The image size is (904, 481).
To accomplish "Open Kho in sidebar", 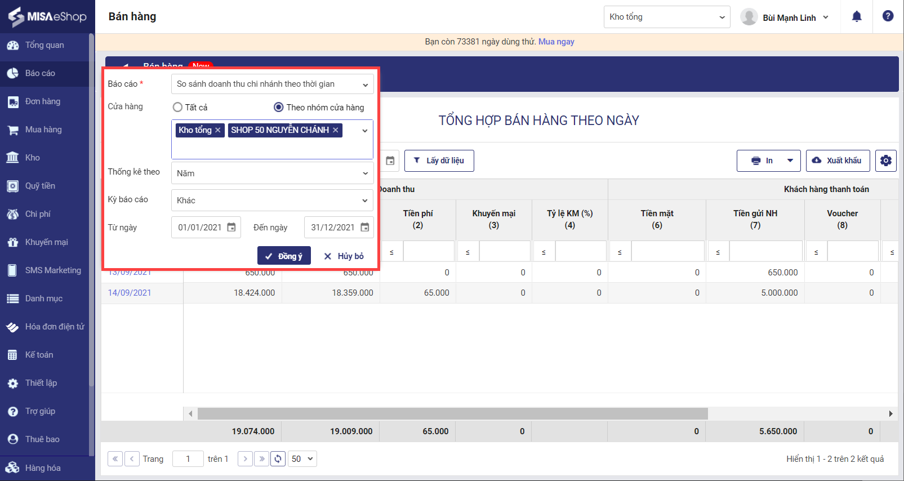I will pyautogui.click(x=44, y=158).
